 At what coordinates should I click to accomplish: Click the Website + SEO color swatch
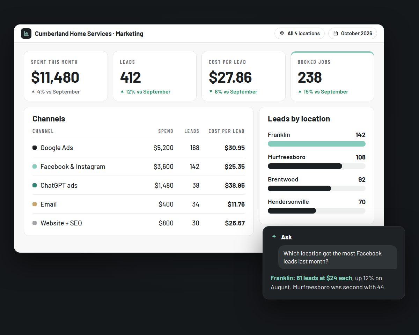point(35,223)
